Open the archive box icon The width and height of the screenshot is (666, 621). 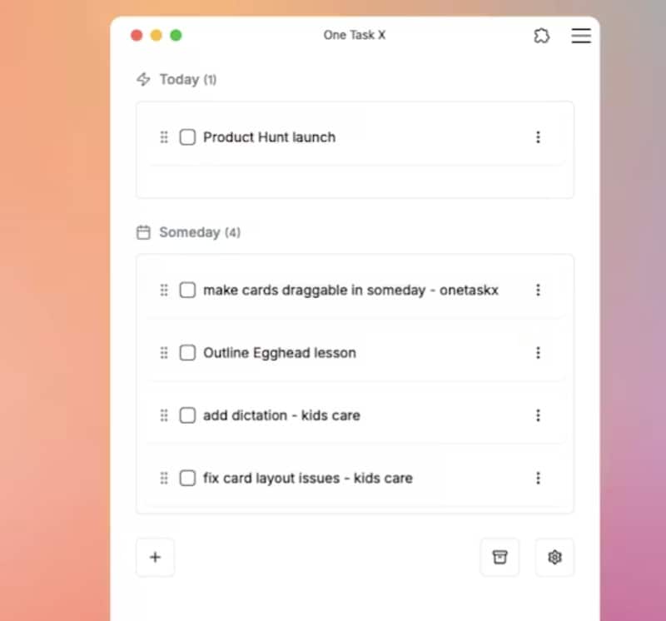click(500, 557)
